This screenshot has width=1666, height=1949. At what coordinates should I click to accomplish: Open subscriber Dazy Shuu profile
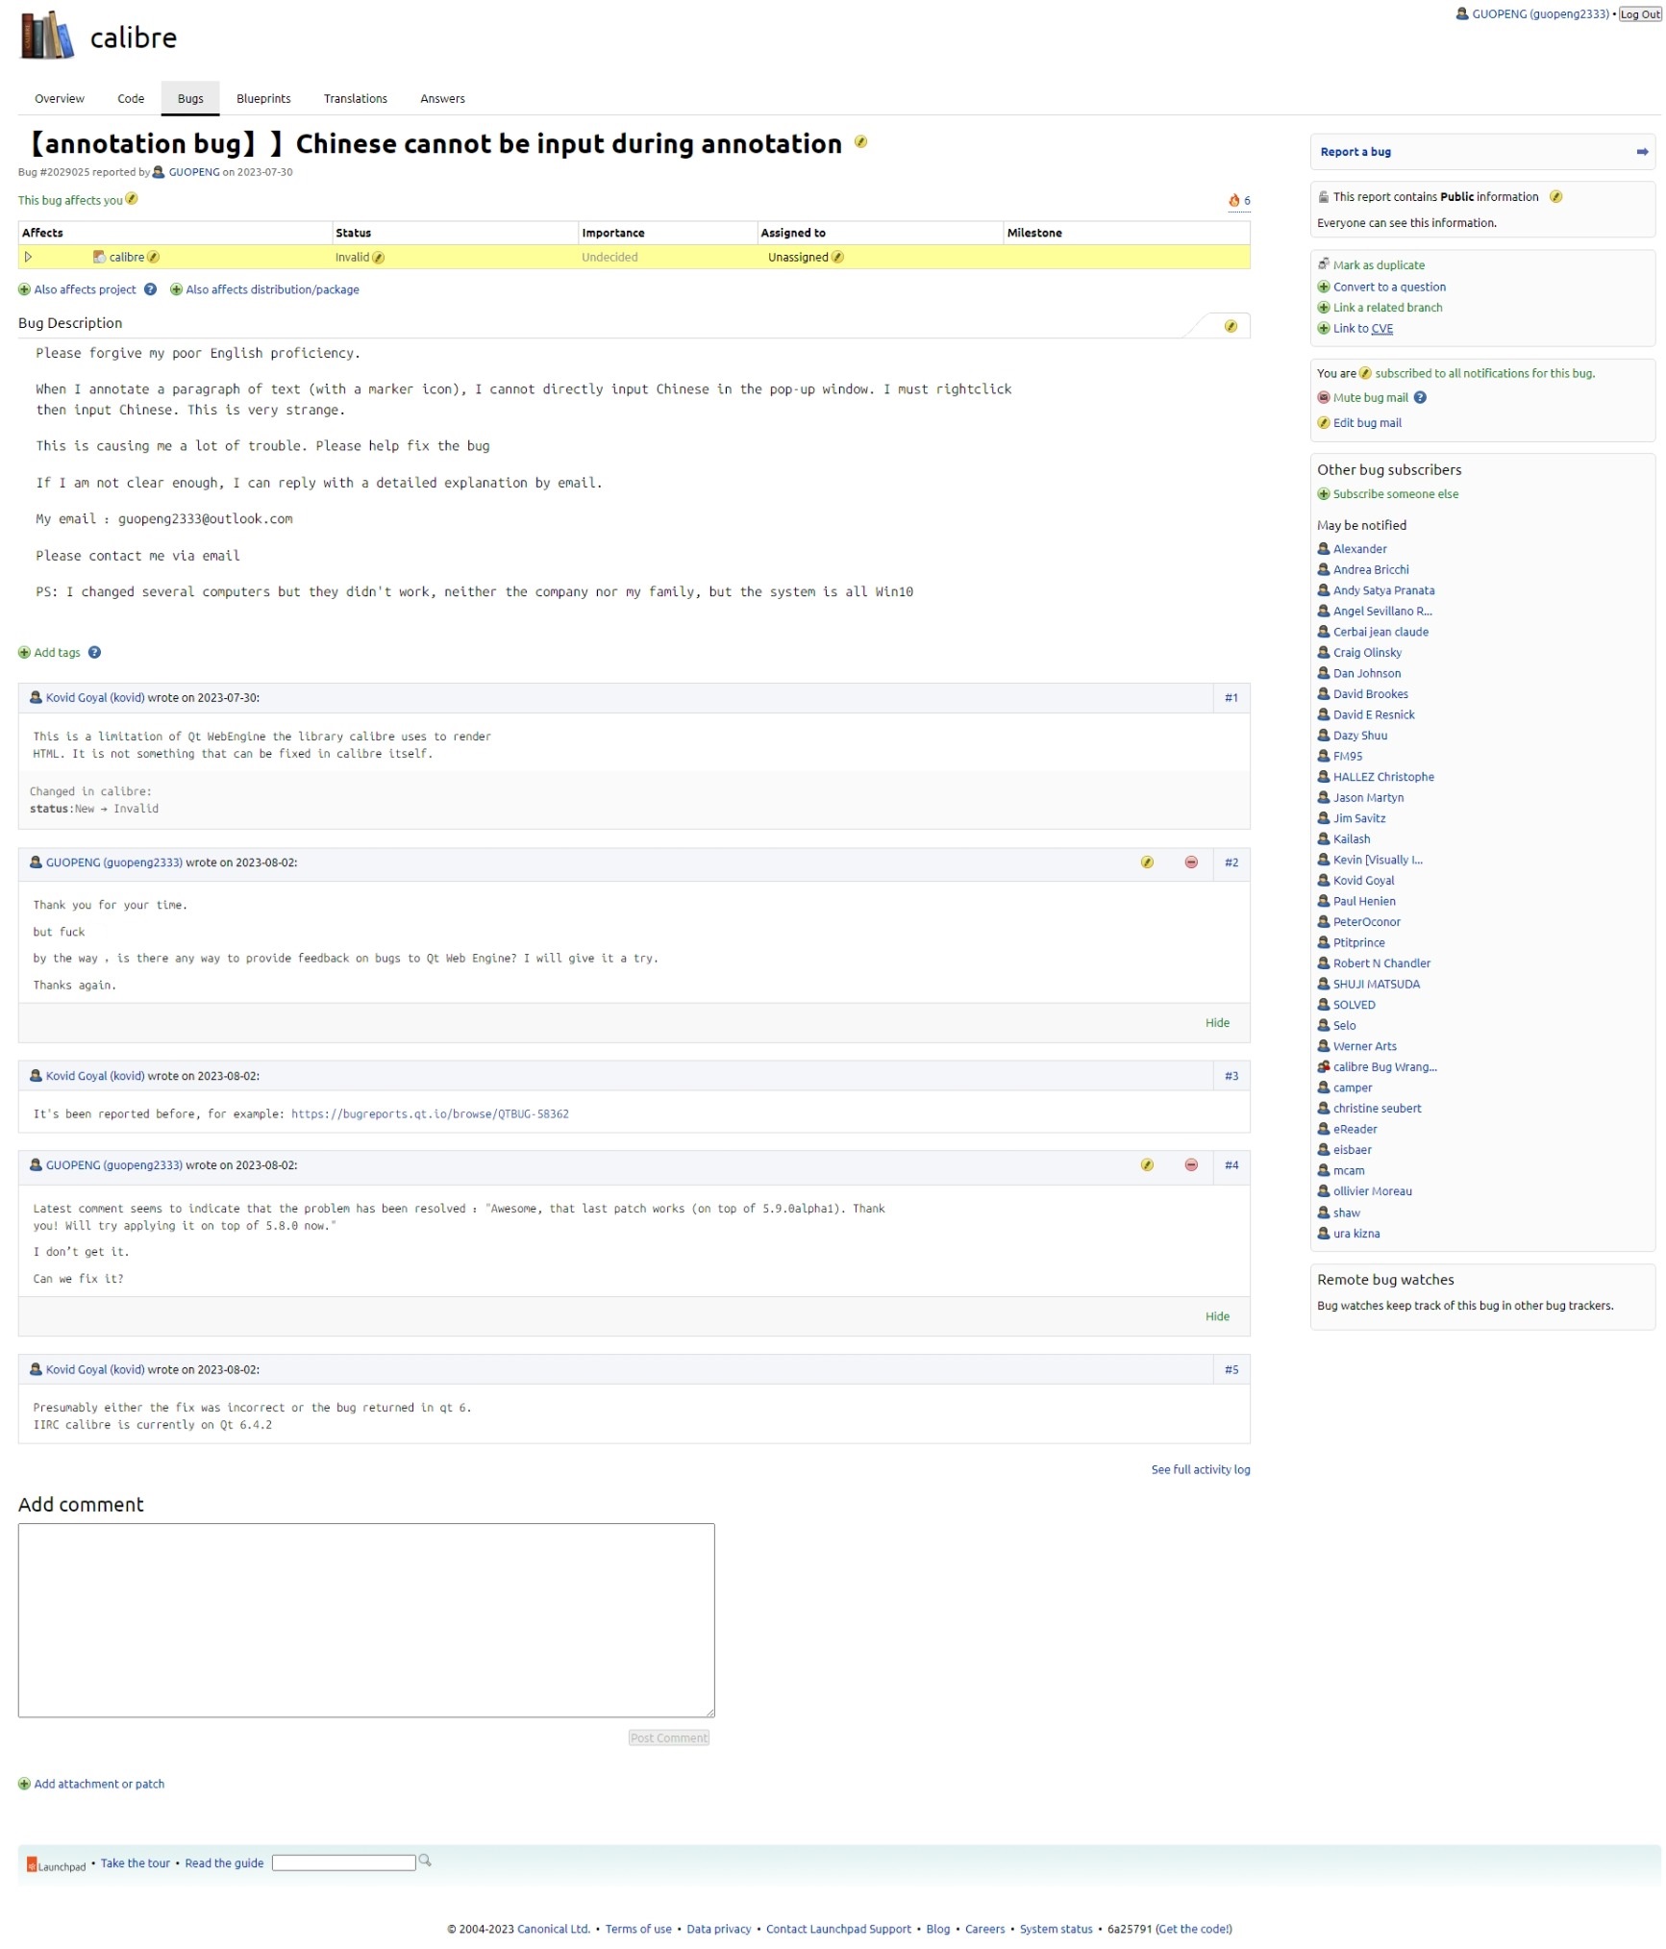pyautogui.click(x=1359, y=736)
